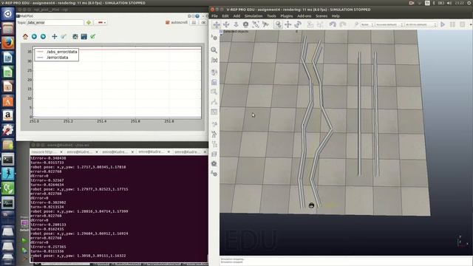Open calculation modules icon in V-REP sidebar
Image resolution: width=473 pixels, height=266 pixels.
pos(214,61)
